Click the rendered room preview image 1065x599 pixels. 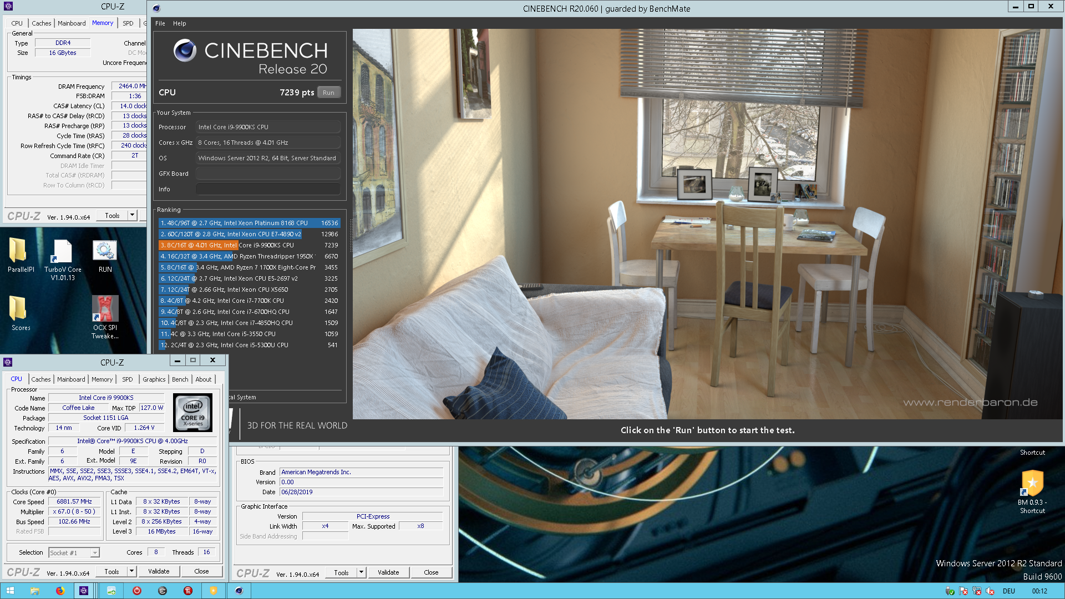tap(707, 224)
